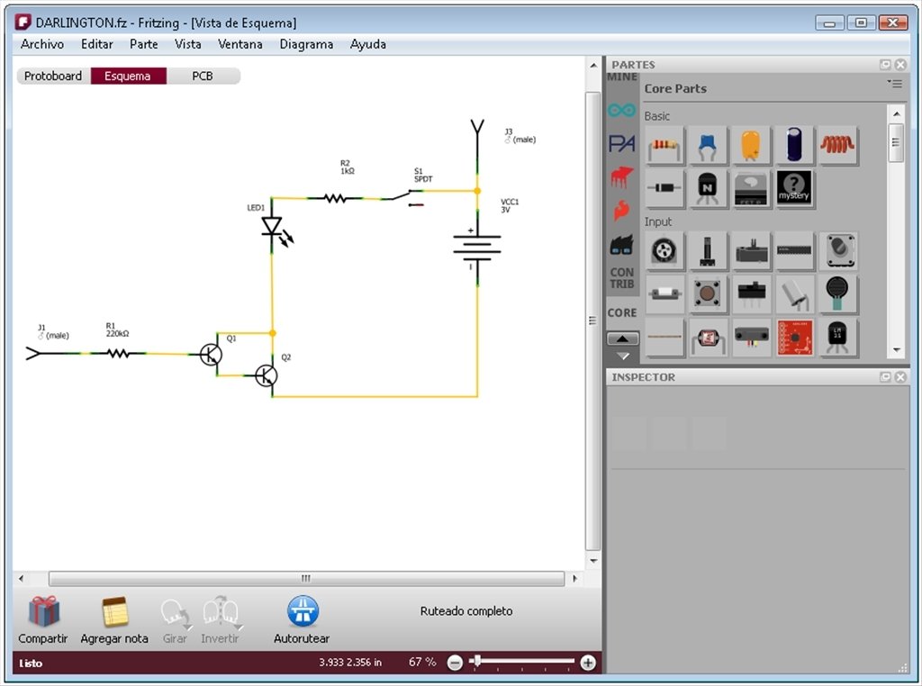The height and width of the screenshot is (686, 922).
Task: Zoom in with the plus button
Action: click(x=587, y=663)
